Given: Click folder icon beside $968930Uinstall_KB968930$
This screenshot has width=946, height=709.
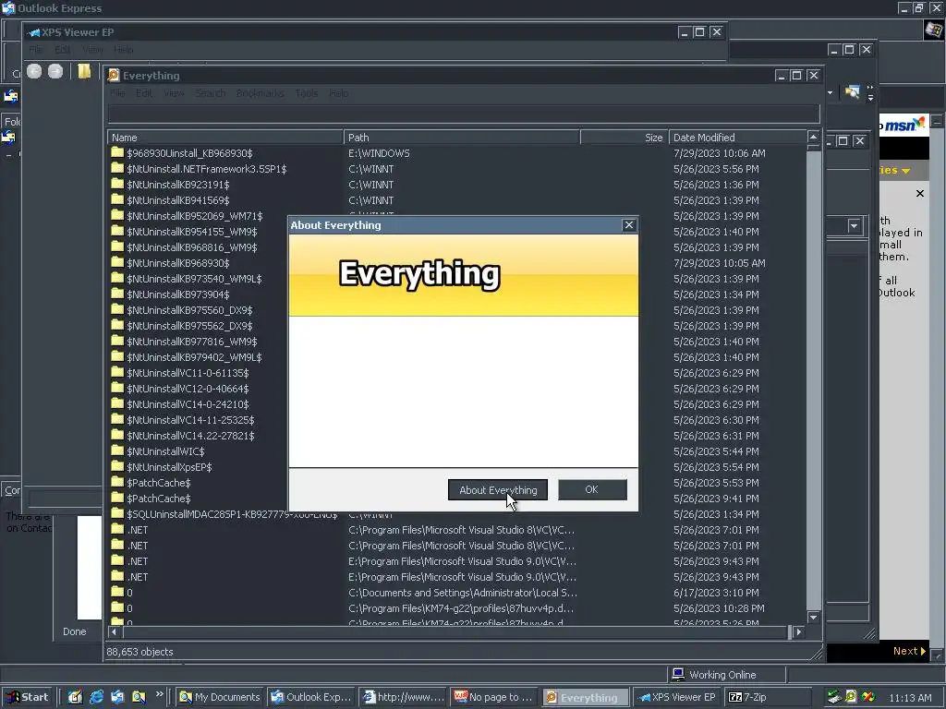Looking at the screenshot, I should (x=117, y=153).
